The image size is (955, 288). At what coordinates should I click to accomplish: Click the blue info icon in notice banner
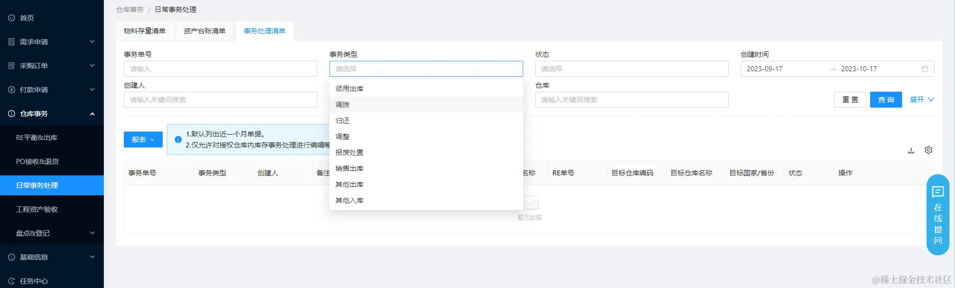[178, 140]
